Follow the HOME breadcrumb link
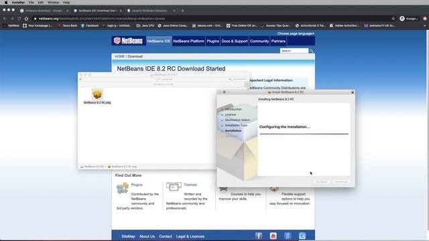429x241 pixels. click(119, 56)
